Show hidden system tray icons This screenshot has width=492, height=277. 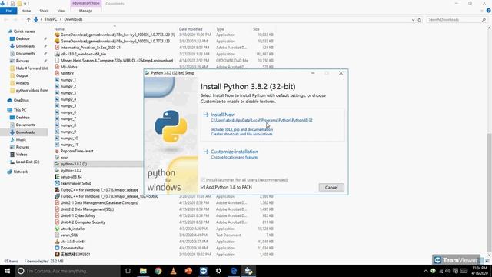coord(426,271)
